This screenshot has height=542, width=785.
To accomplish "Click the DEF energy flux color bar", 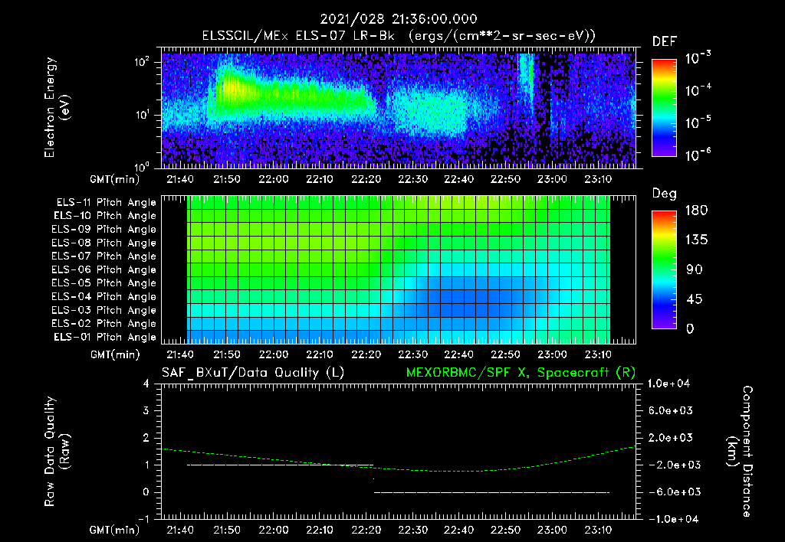I will click(x=664, y=107).
